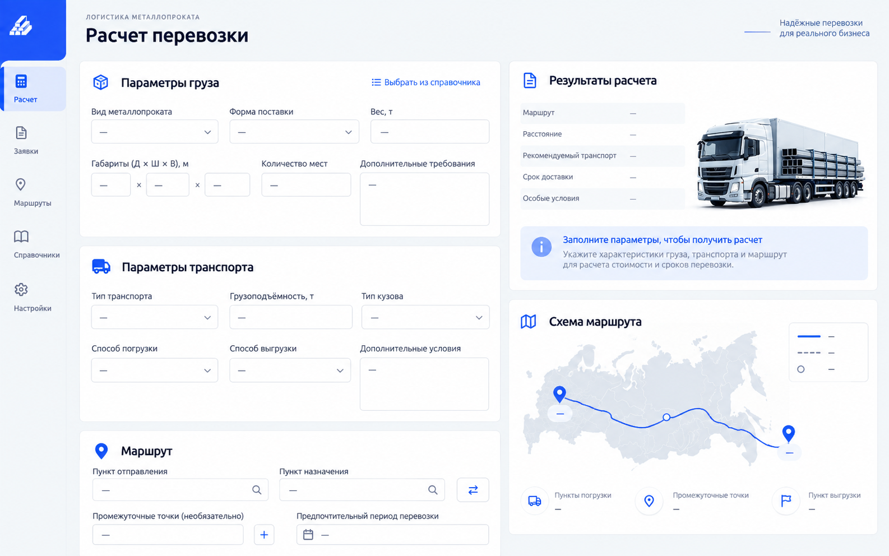Screen dimensions: 889x556
Task: Click the cargo box icon near Параметры груза
Action: tap(100, 82)
